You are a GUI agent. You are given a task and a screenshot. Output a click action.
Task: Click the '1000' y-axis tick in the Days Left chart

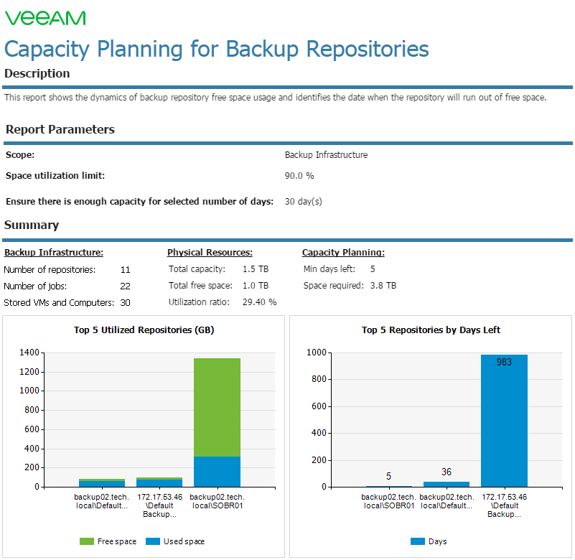point(317,353)
